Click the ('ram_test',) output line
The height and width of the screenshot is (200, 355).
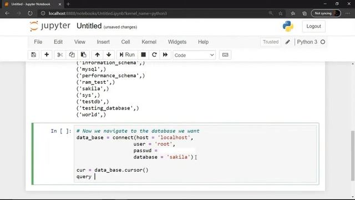pyautogui.click(x=95, y=82)
